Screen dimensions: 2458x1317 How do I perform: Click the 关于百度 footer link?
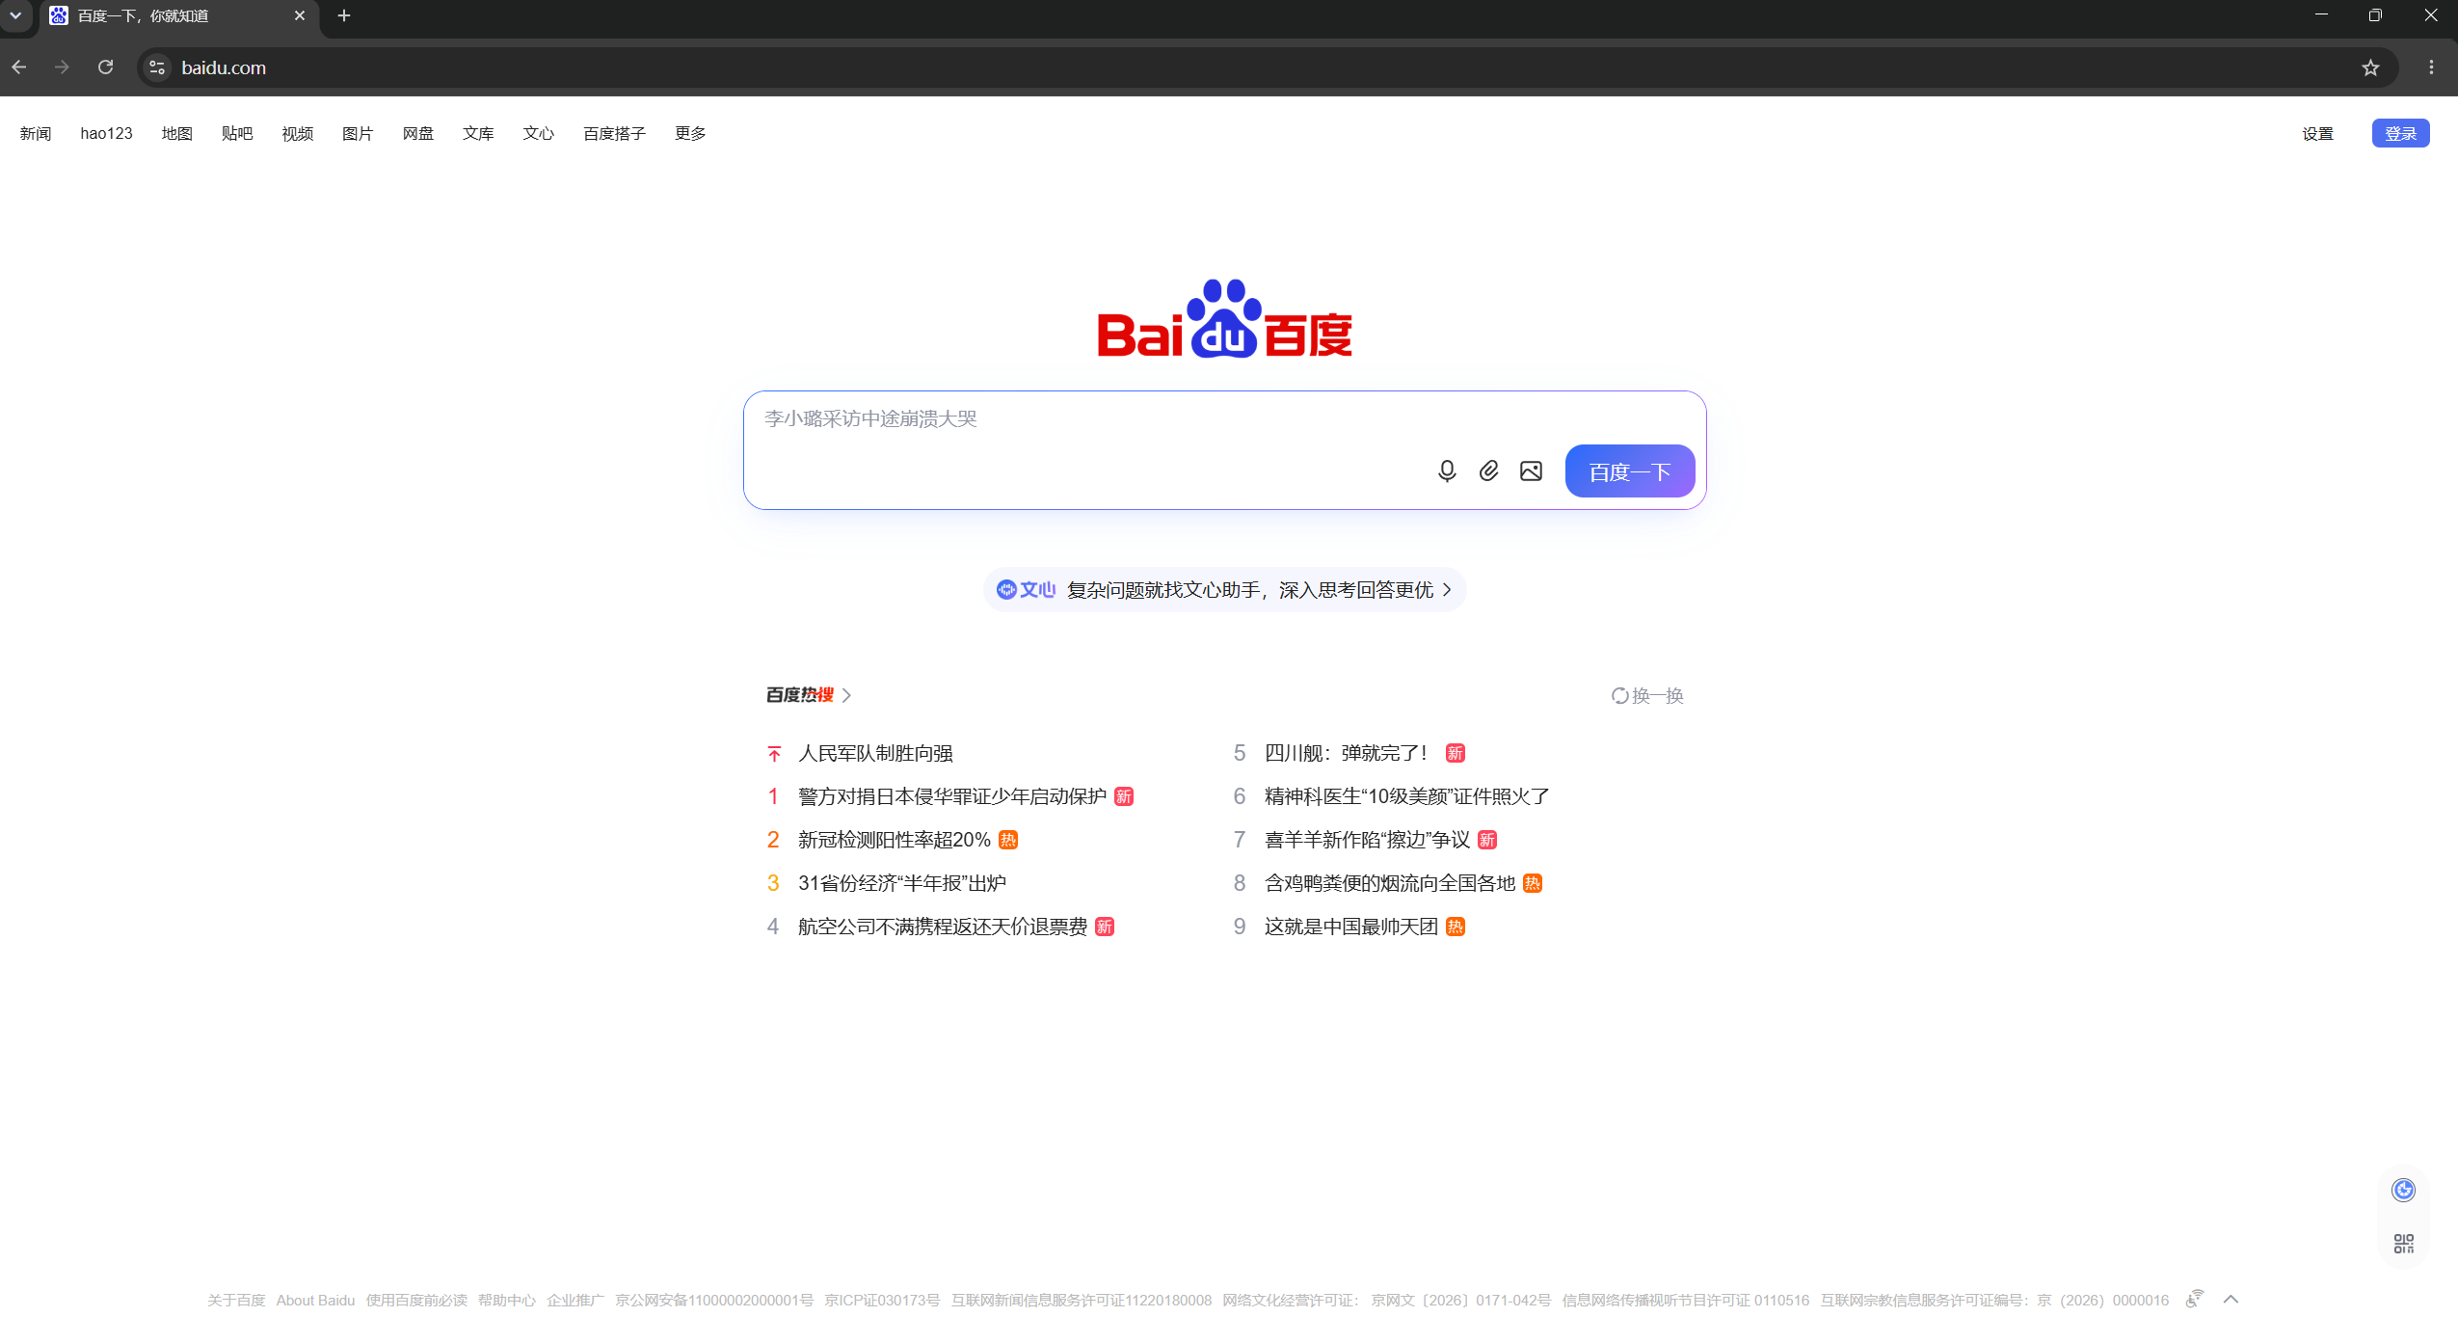[236, 1300]
